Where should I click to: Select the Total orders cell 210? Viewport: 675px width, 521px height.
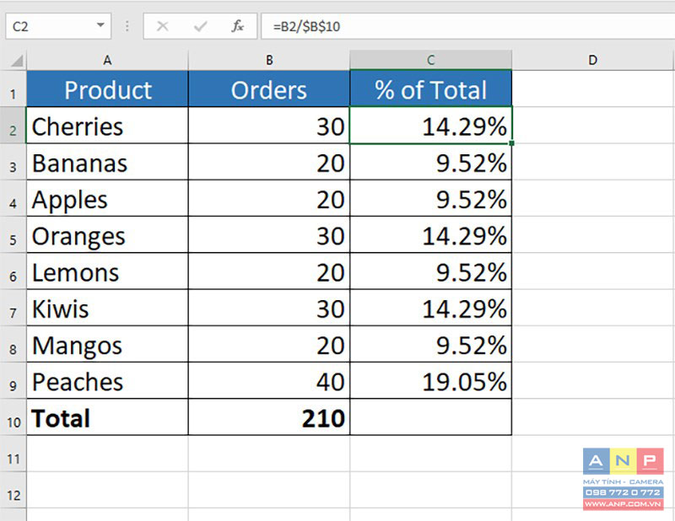[269, 417]
